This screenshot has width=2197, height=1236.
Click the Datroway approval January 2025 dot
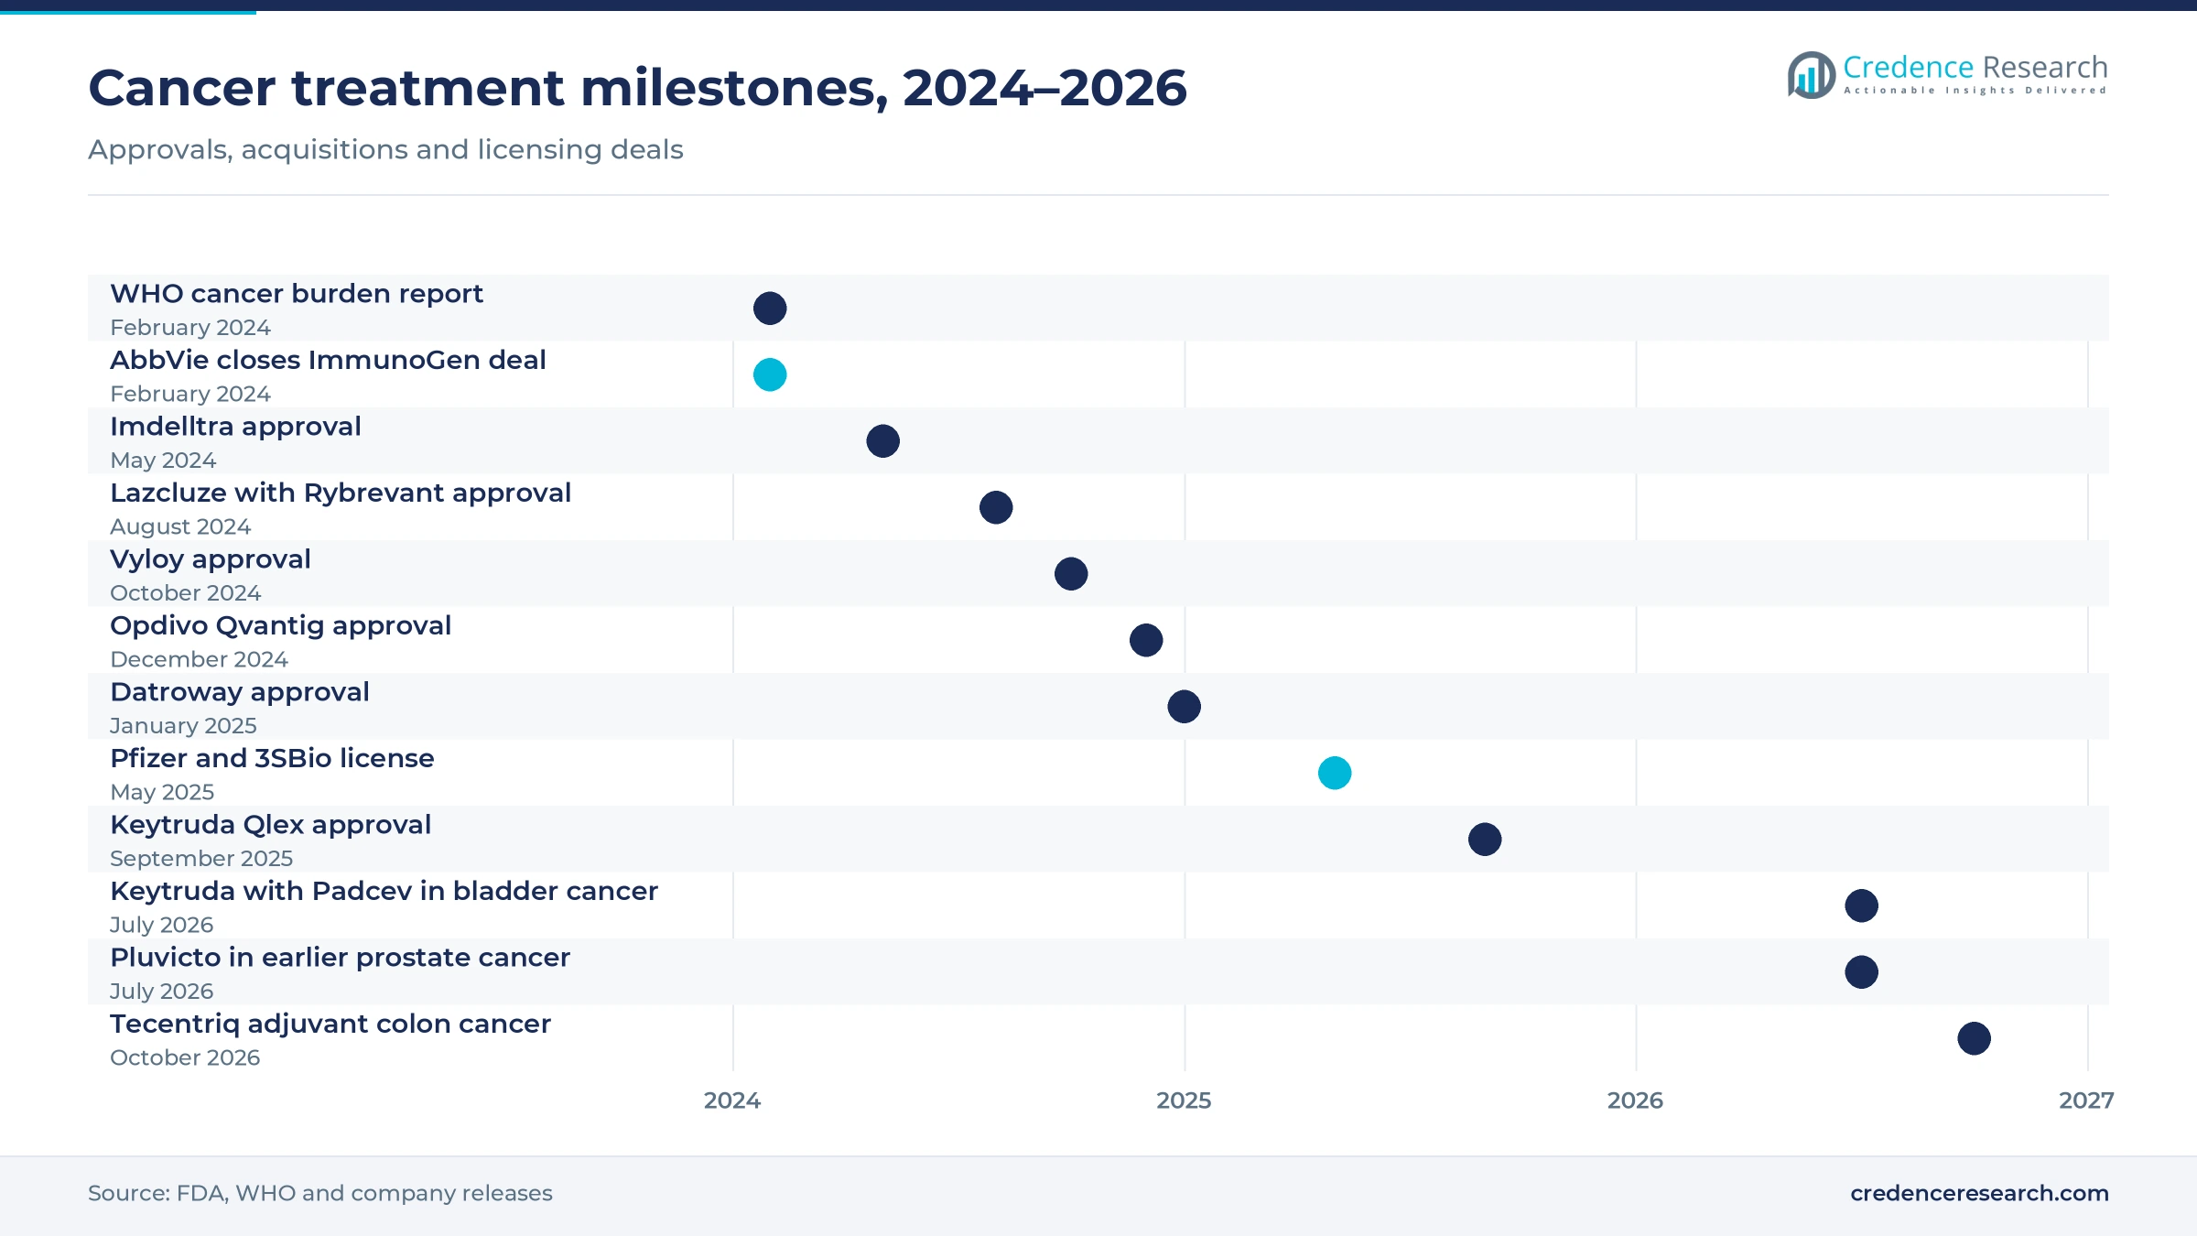coord(1184,707)
